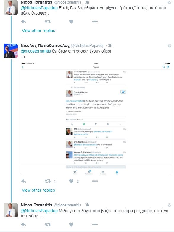Like Νικόλας Παπαδόπουλος's tweet with two likes
174x232 pixels.
pos(71,181)
